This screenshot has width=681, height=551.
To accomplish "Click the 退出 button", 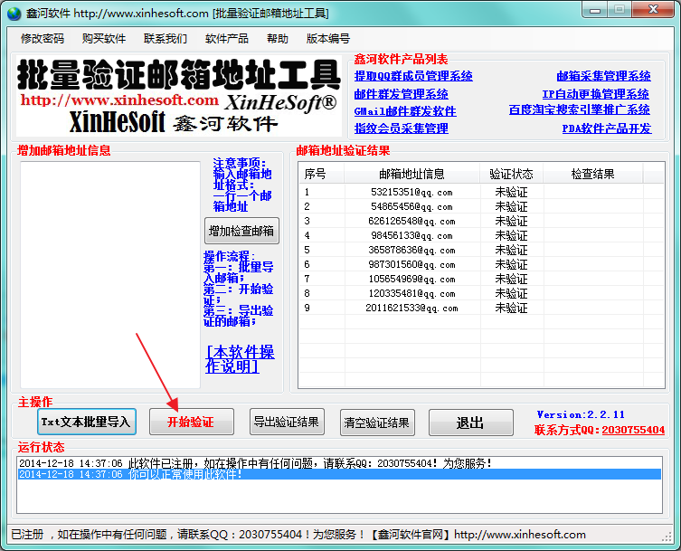I will coord(471,423).
